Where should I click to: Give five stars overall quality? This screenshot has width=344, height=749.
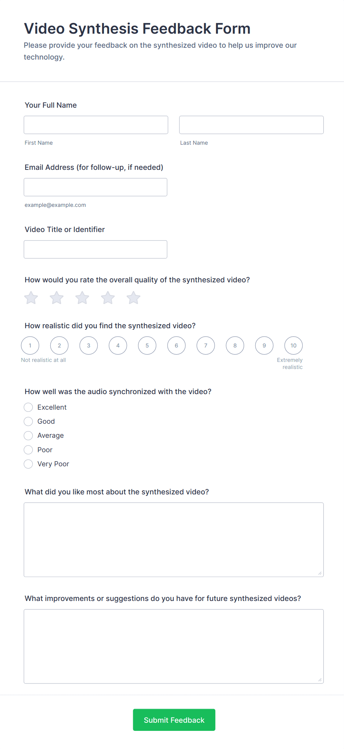click(134, 298)
